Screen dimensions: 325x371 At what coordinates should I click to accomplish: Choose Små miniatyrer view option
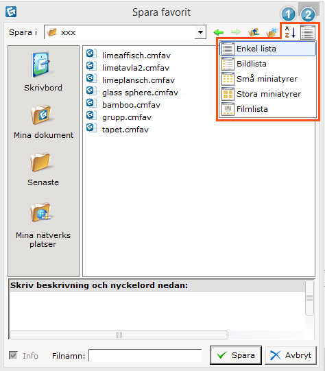(268, 79)
